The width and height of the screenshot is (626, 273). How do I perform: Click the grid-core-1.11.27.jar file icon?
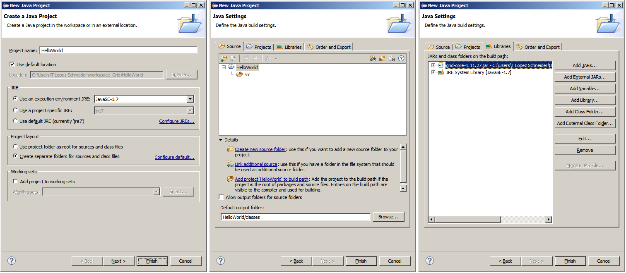[x=441, y=65]
